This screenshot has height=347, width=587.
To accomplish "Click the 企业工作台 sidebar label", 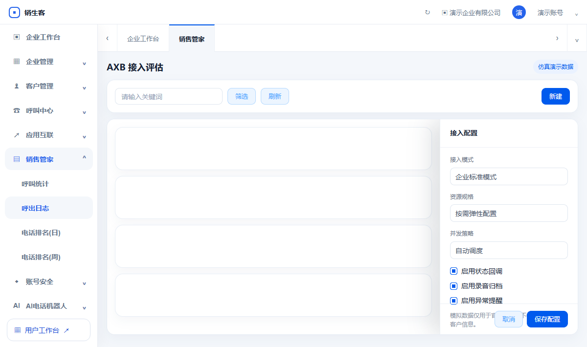I will (43, 37).
